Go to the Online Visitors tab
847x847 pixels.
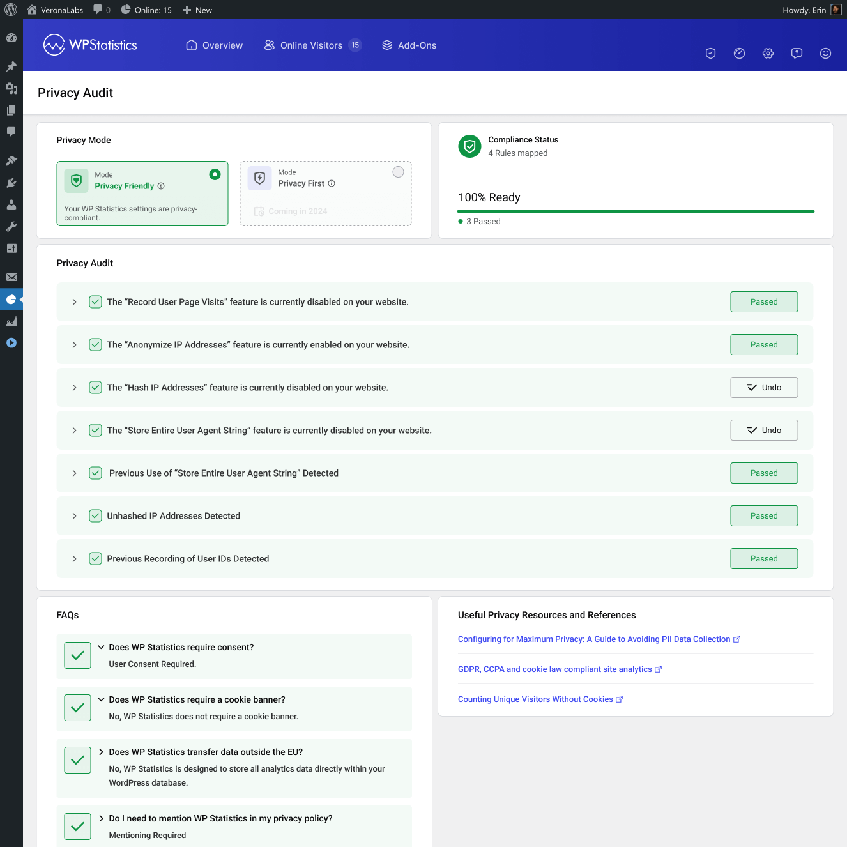(x=312, y=45)
